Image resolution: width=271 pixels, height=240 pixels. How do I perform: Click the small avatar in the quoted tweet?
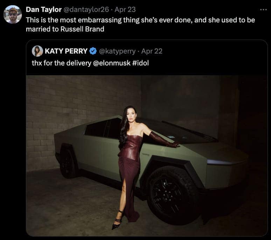(37, 51)
